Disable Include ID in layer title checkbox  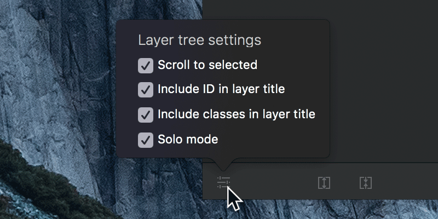click(146, 90)
